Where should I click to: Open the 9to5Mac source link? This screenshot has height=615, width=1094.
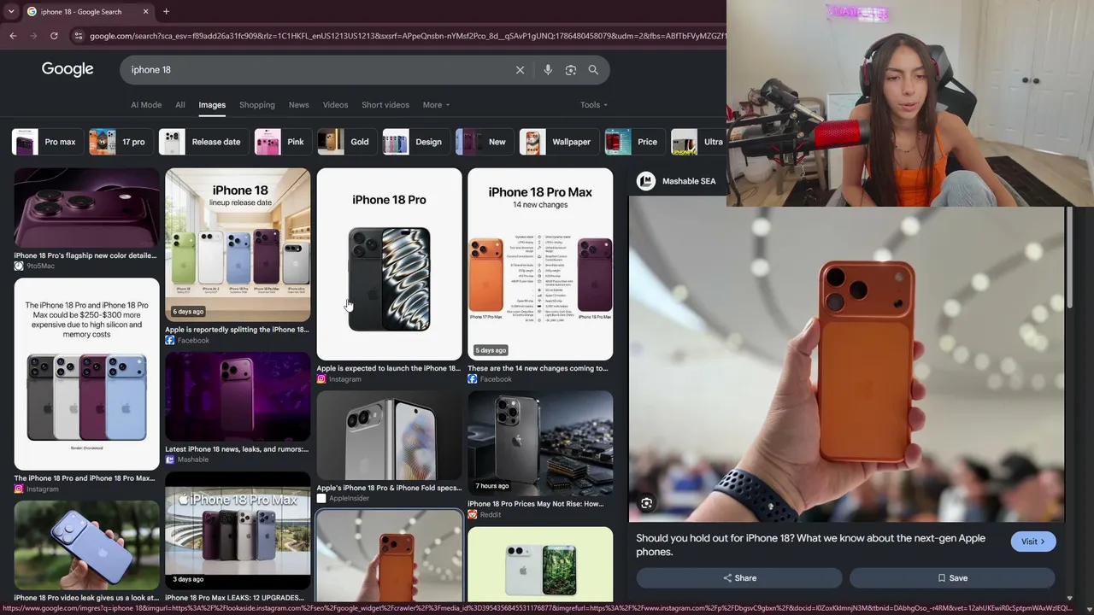(x=38, y=266)
